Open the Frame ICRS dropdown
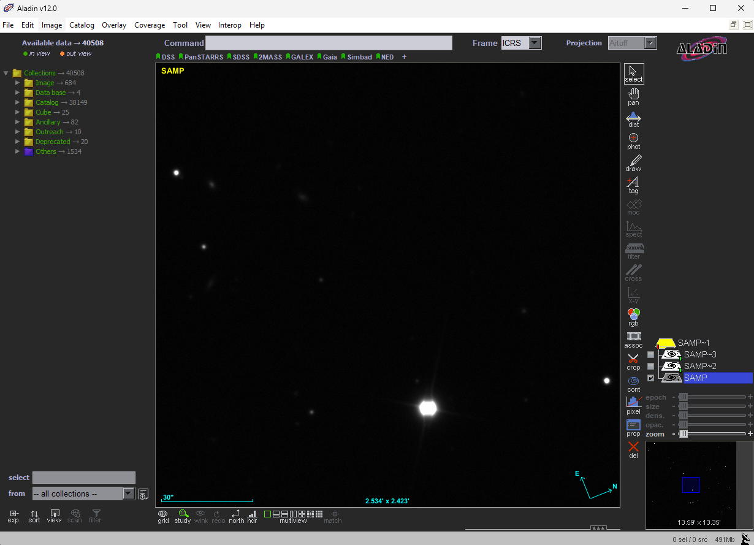754x545 pixels. [x=522, y=43]
